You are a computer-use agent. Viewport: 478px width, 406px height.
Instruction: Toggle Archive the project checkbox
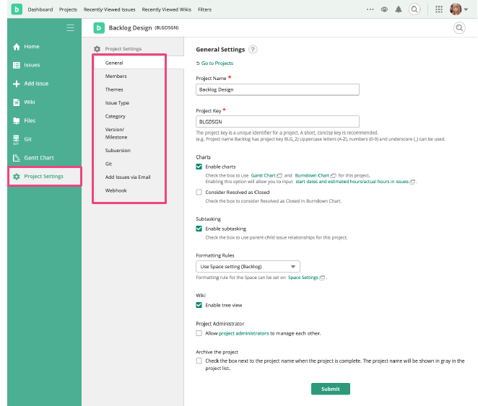[199, 361]
